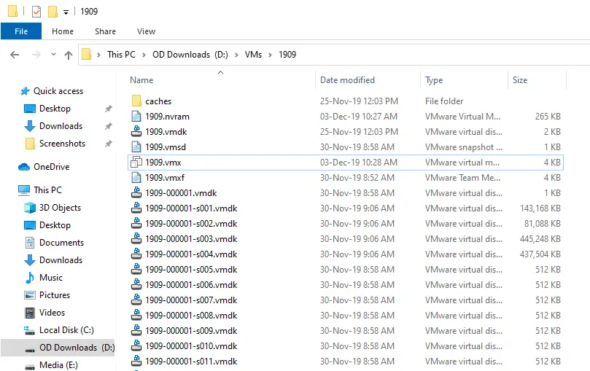Screen dimensions: 590x371
Task: Open Screenshots folder in Quick access
Action: 62,144
